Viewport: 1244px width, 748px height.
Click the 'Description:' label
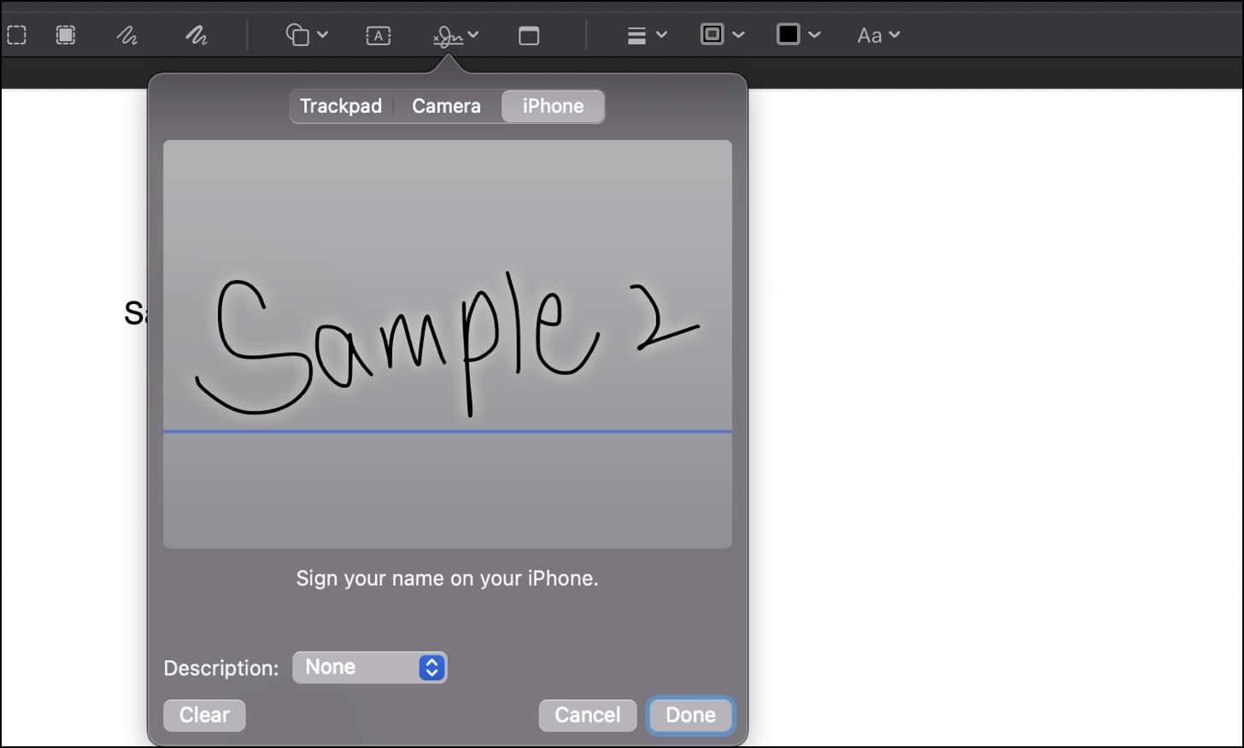pyautogui.click(x=221, y=669)
